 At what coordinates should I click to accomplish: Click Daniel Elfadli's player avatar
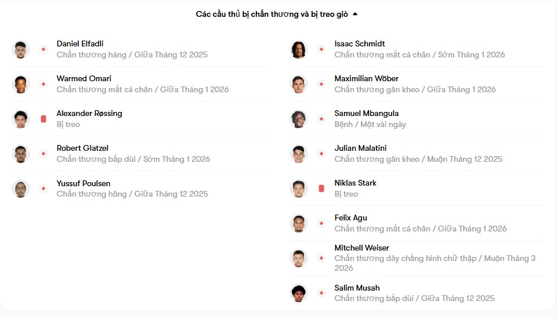click(x=21, y=49)
